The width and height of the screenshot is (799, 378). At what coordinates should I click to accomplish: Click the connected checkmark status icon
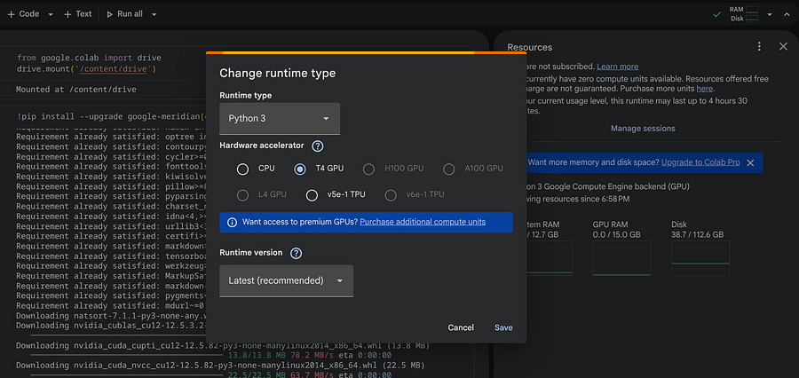click(716, 14)
